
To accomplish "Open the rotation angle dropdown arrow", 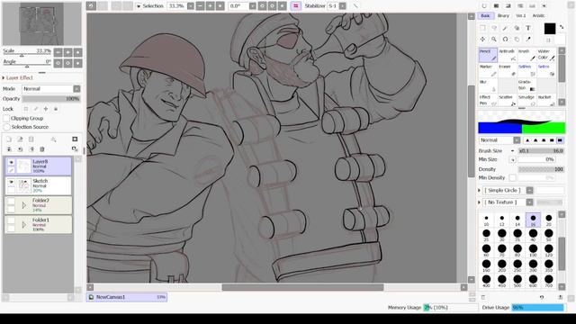I will [x=252, y=6].
